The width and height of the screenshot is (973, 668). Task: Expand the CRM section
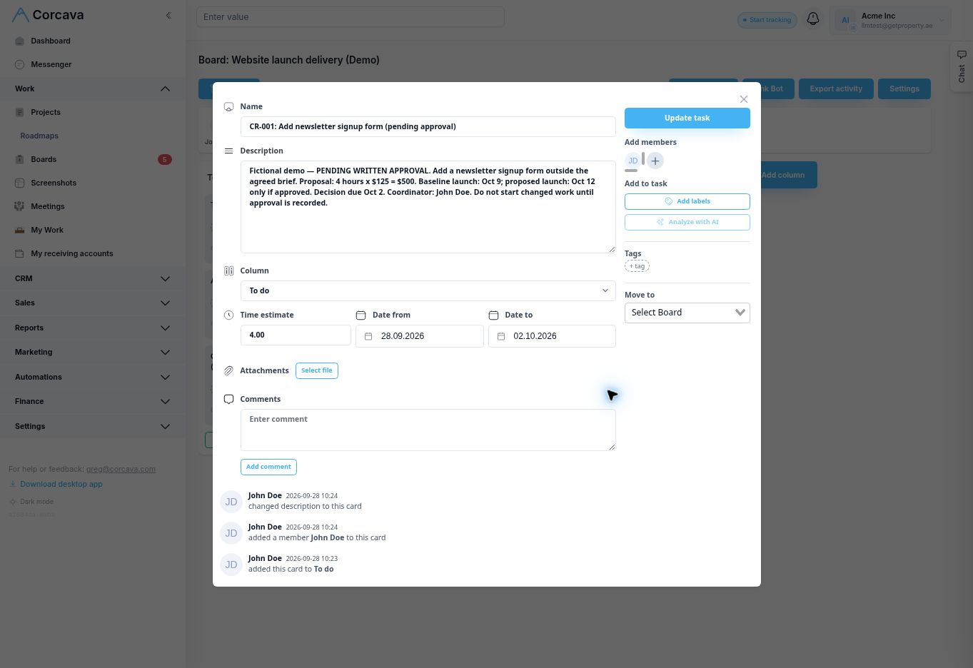point(93,278)
